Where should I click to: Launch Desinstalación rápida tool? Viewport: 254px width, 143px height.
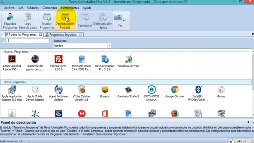pos(103,21)
